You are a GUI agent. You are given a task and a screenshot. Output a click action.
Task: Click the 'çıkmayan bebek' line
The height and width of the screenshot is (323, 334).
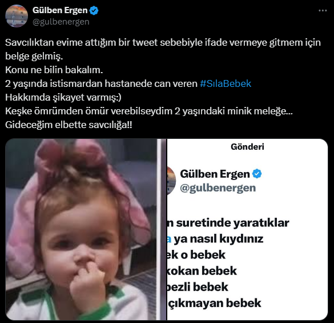click(x=214, y=303)
